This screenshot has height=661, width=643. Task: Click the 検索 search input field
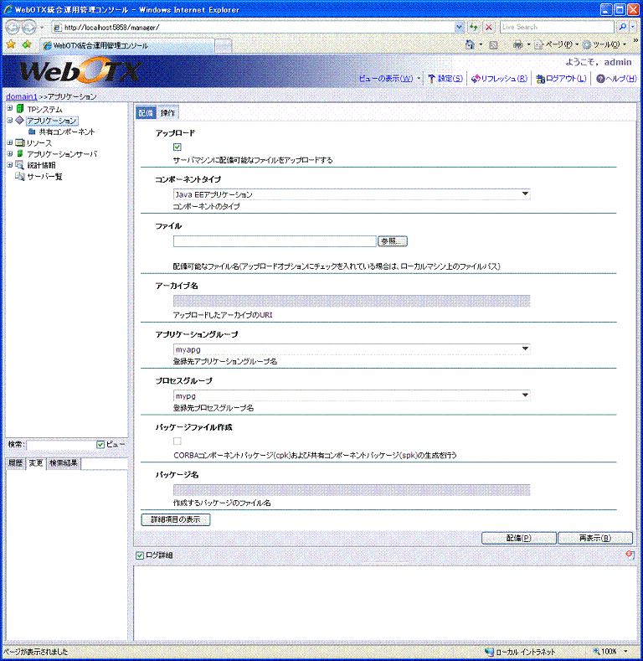coord(60,444)
